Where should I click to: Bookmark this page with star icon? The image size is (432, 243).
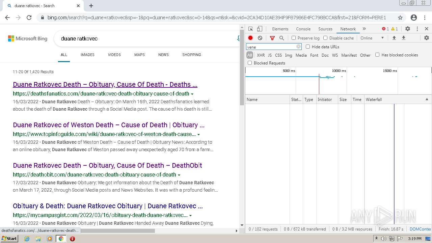pos(400,18)
